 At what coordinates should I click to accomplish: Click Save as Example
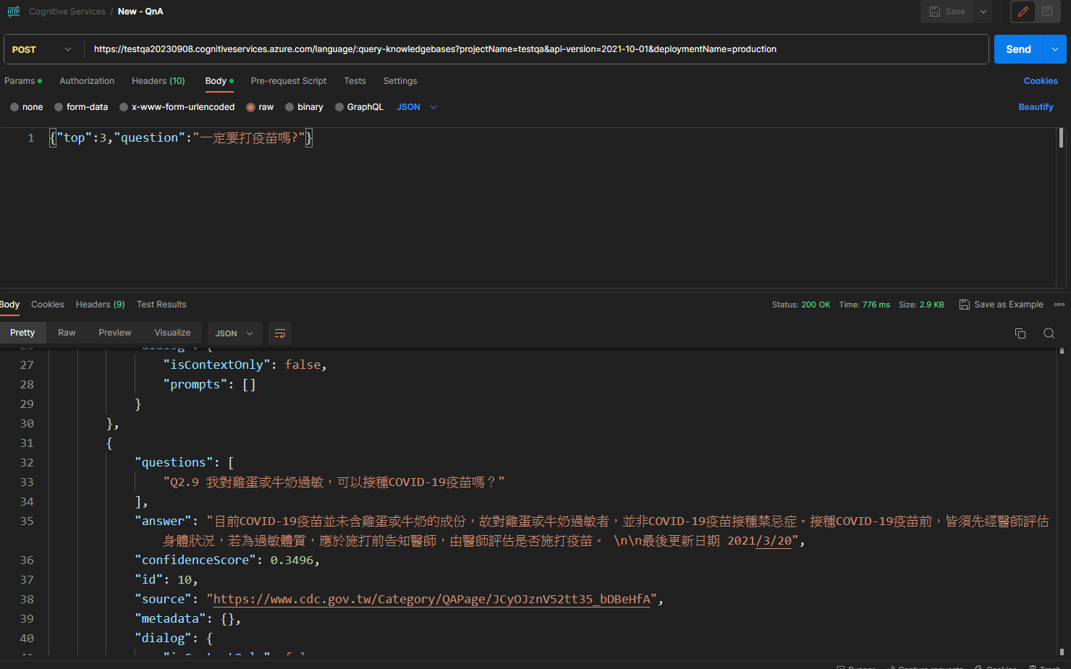1002,304
